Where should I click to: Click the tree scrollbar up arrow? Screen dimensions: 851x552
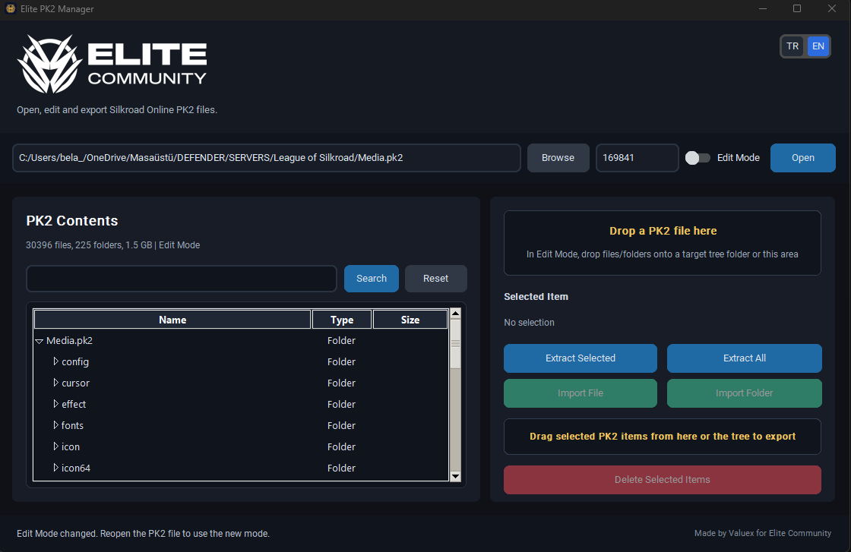[x=455, y=314]
